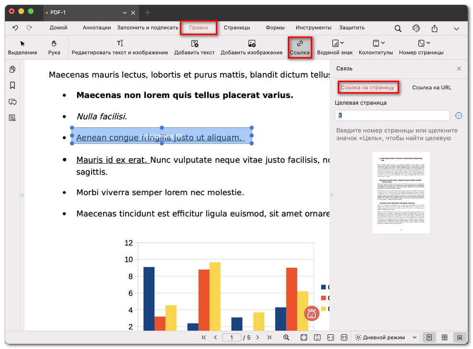This screenshot has width=473, height=349.
Task: Open the page thumbnails sidebar panel
Action: tap(12, 70)
